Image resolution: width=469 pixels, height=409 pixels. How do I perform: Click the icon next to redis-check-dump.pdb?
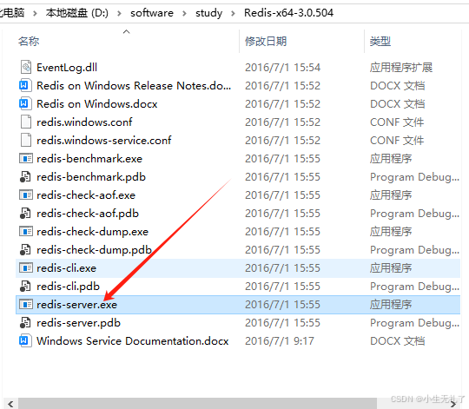coord(25,249)
